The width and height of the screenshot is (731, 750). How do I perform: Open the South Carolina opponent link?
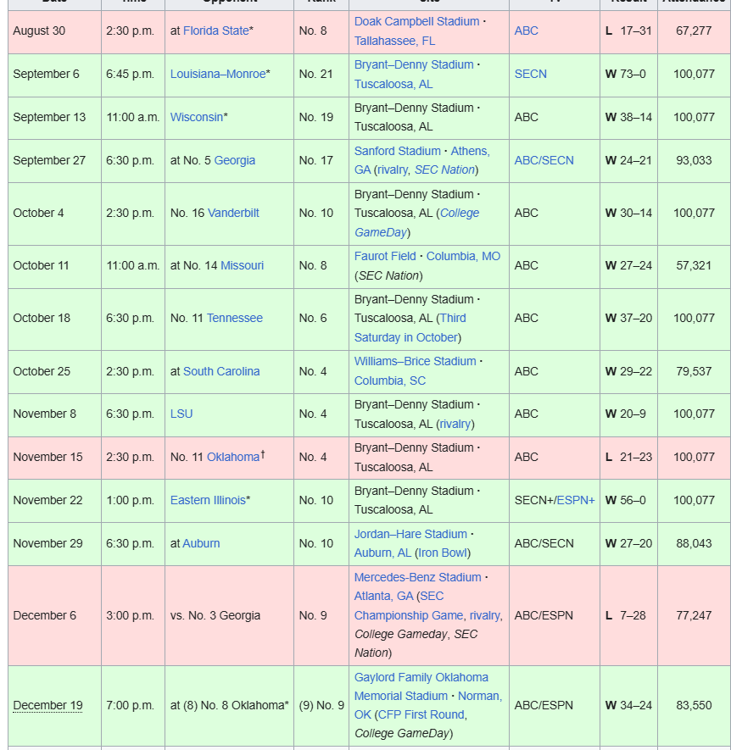coord(221,371)
